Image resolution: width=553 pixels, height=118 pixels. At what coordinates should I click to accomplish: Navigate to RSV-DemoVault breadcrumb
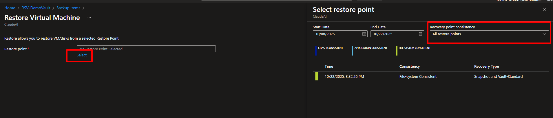point(36,8)
